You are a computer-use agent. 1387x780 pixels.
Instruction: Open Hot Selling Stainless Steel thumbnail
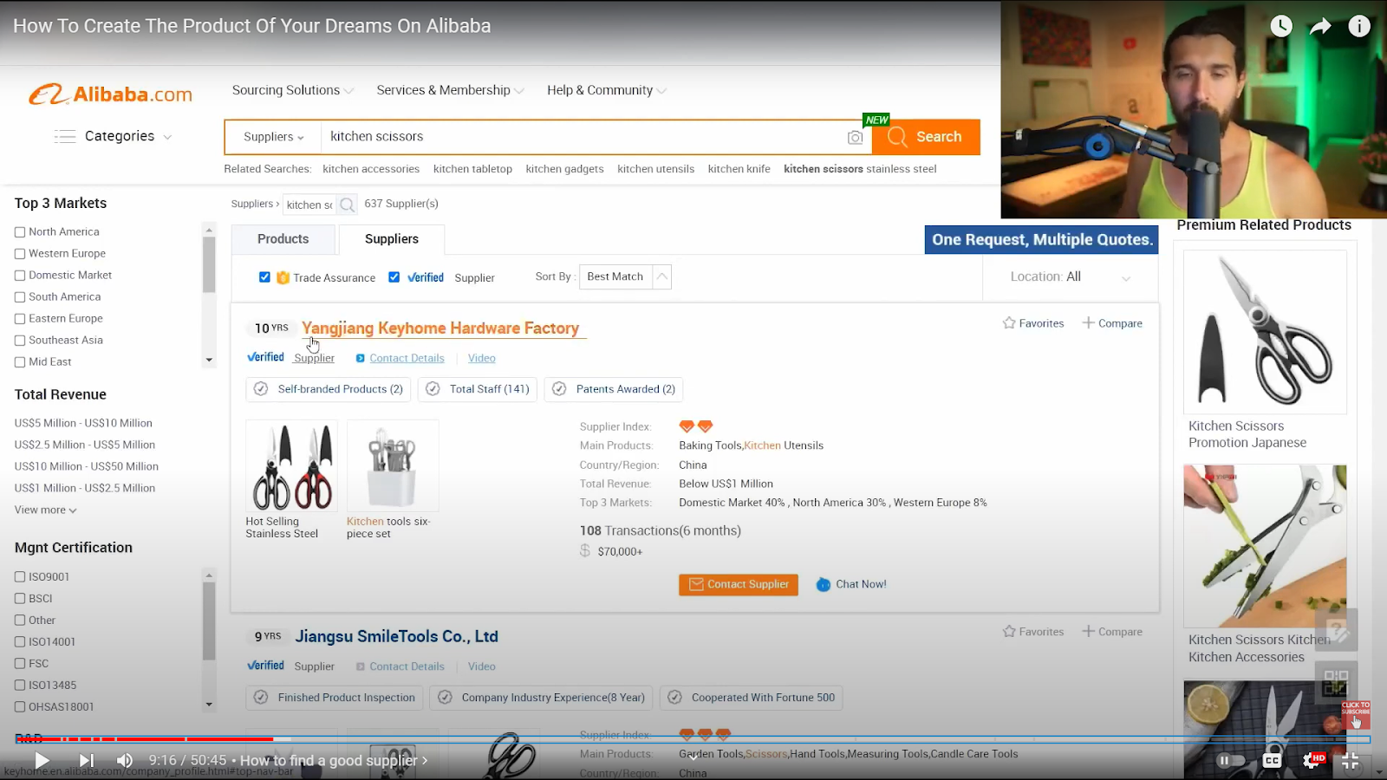pos(291,465)
